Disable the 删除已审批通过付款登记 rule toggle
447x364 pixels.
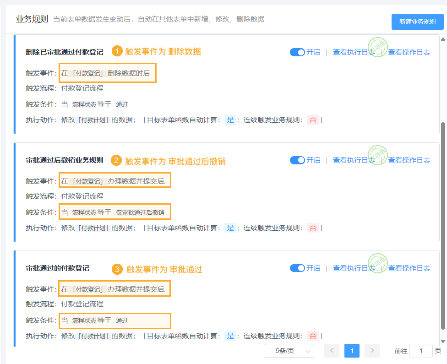297,52
